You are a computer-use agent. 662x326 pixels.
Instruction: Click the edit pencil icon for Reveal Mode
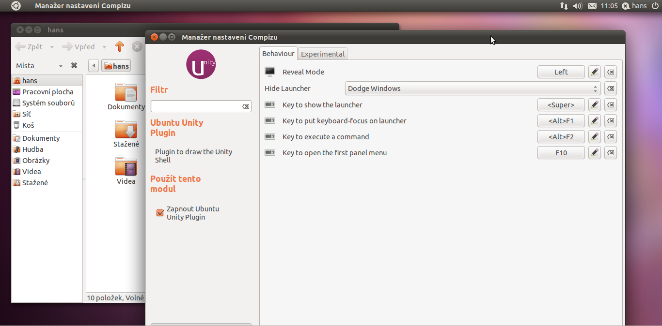pos(594,72)
